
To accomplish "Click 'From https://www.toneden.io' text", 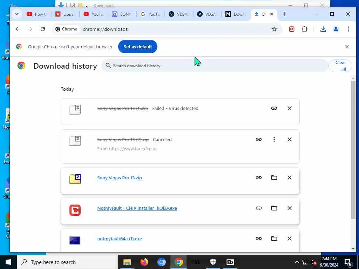I will point(127,149).
